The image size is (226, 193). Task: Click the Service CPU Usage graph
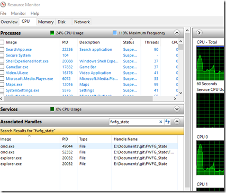click(210, 111)
